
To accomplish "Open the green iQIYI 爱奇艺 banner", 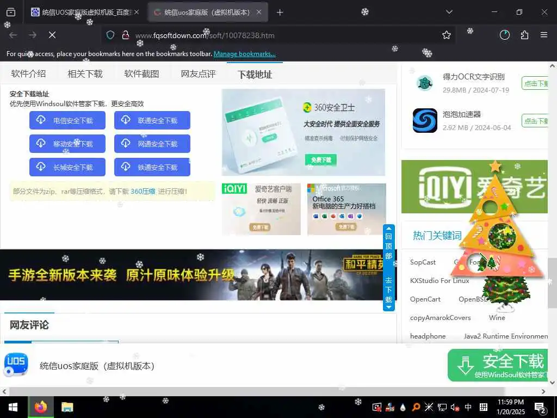I will (x=474, y=187).
